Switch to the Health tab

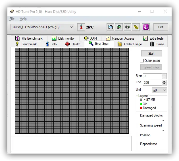[x=73, y=44]
